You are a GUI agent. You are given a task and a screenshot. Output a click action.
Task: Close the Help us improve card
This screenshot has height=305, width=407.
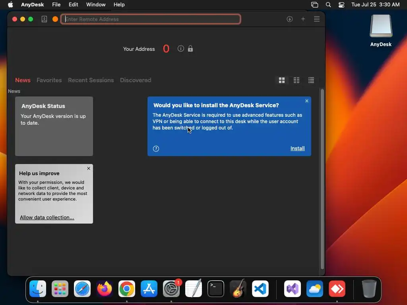point(89,168)
